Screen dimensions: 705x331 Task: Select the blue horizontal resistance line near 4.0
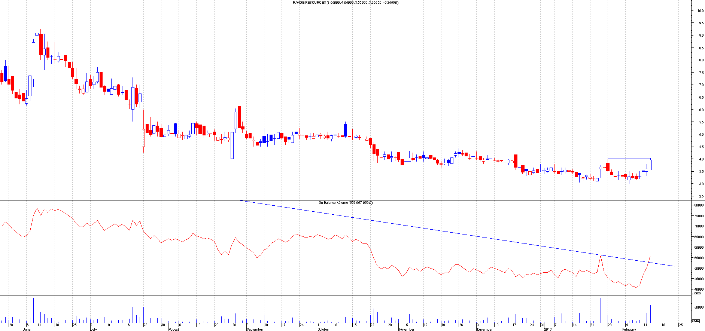[x=629, y=159]
